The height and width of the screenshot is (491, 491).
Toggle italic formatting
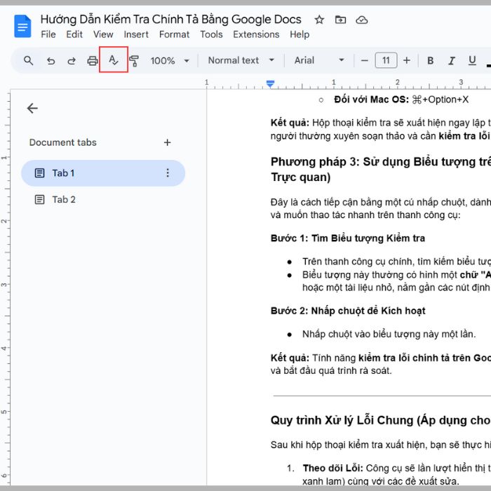click(451, 60)
